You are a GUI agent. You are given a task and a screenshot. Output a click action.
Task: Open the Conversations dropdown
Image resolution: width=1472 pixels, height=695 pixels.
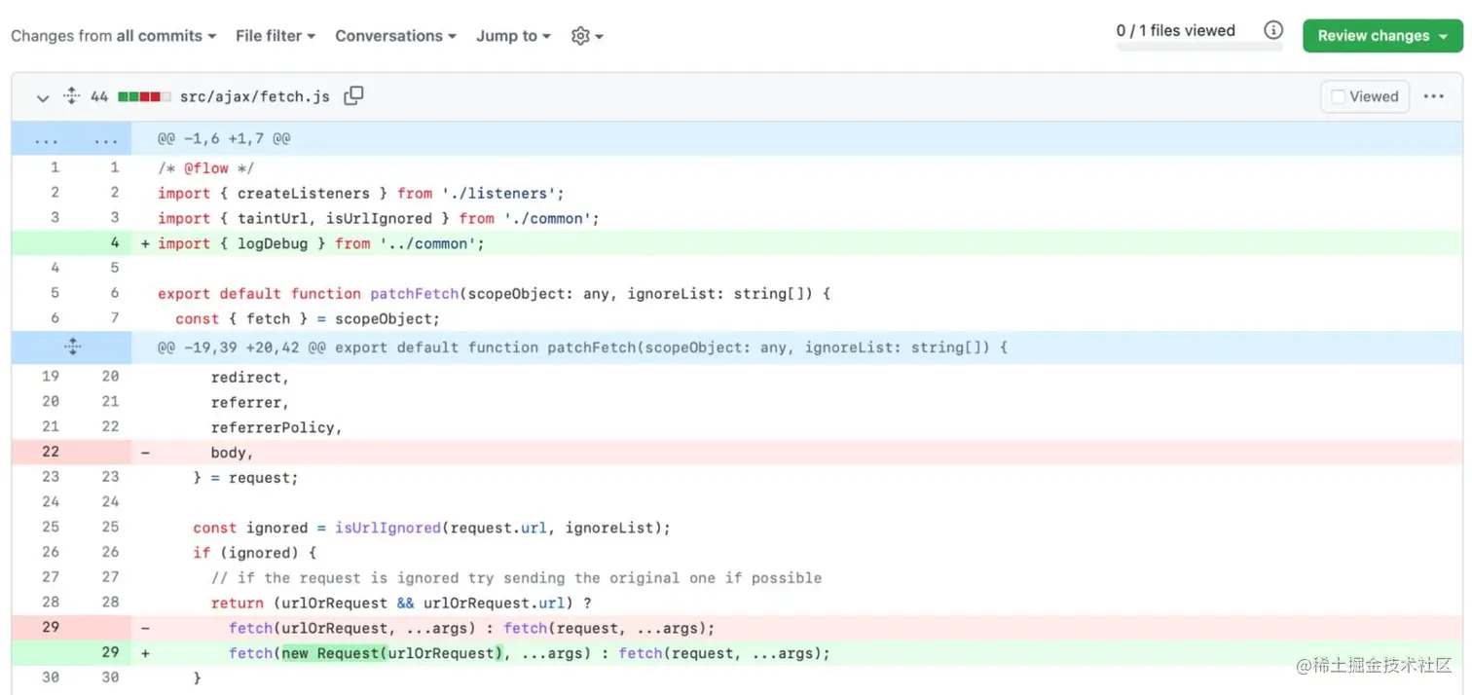[394, 36]
